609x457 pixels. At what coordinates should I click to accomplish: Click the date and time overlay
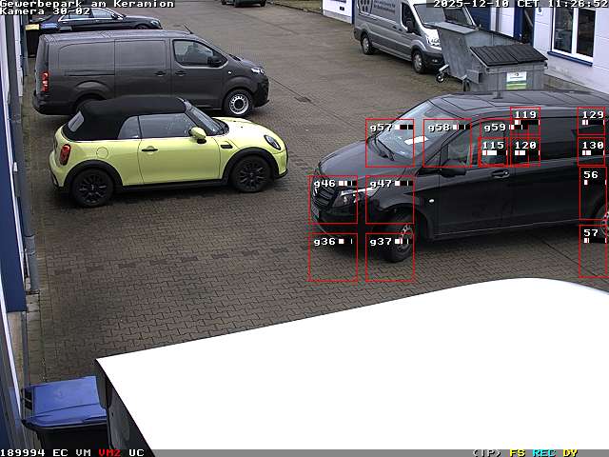pos(520,4)
